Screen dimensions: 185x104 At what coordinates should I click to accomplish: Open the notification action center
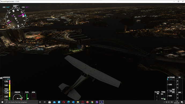tap(182, 102)
